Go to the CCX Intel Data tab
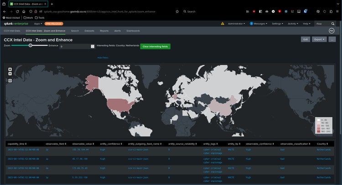342x185 pixels. tap(12, 31)
